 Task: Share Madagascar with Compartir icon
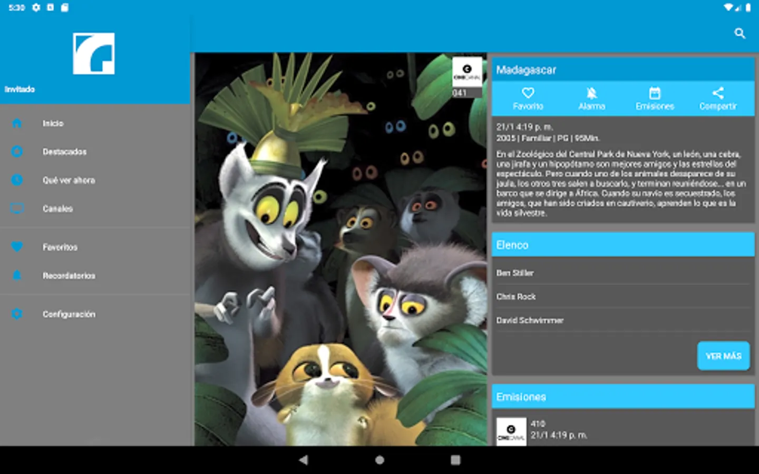[x=718, y=93]
